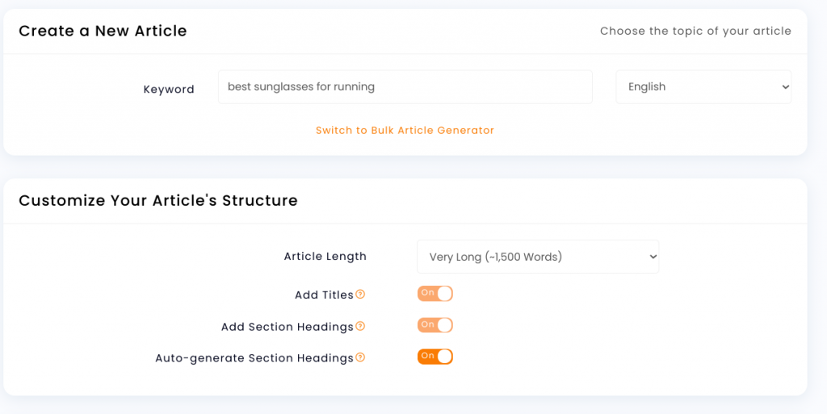Click the Auto-generate Section Headings label text
Viewport: 827px width, 414px height.
tap(254, 358)
